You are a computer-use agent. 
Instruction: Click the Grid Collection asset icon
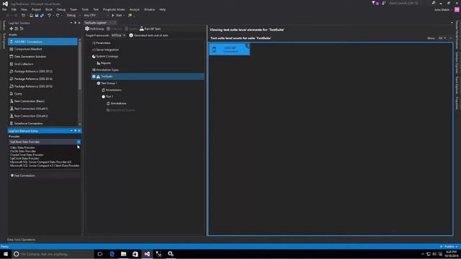coord(12,64)
